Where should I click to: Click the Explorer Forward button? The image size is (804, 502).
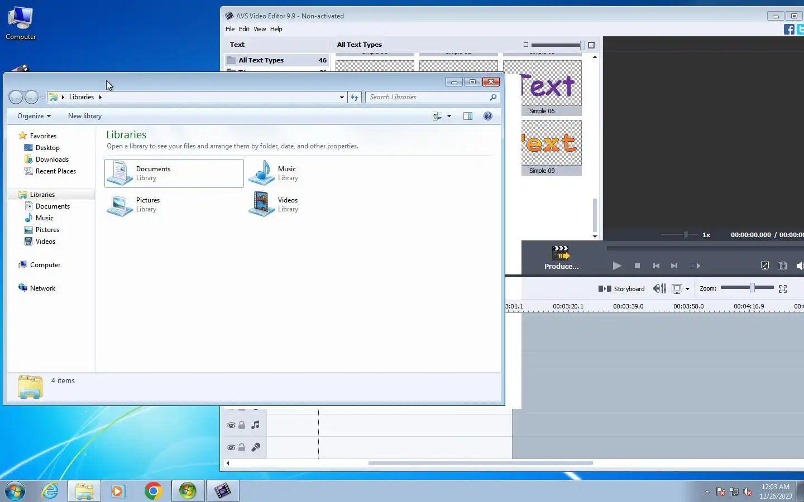click(x=32, y=97)
